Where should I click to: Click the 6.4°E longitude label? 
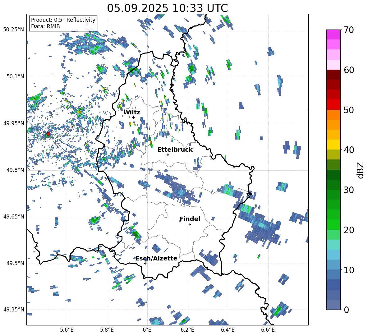point(228,330)
